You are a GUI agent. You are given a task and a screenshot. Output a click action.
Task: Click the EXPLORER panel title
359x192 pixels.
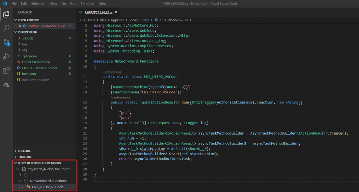[25, 12]
